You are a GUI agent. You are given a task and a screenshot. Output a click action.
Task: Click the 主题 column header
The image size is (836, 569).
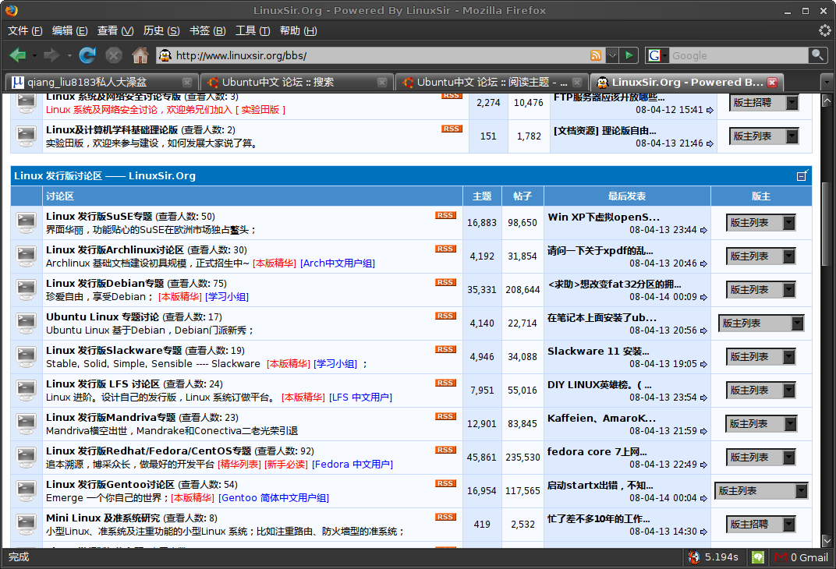(x=482, y=196)
